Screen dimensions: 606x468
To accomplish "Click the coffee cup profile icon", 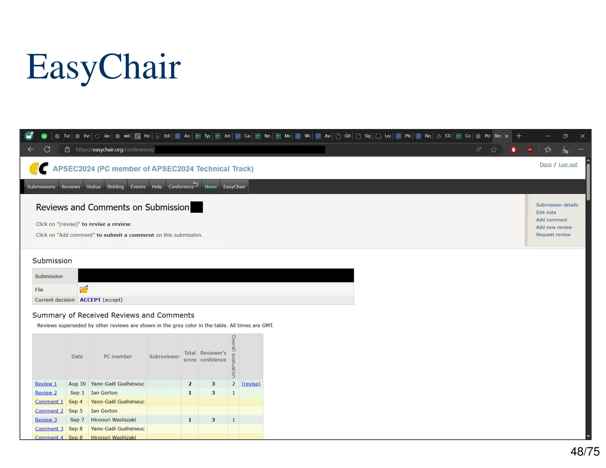I will [29, 136].
